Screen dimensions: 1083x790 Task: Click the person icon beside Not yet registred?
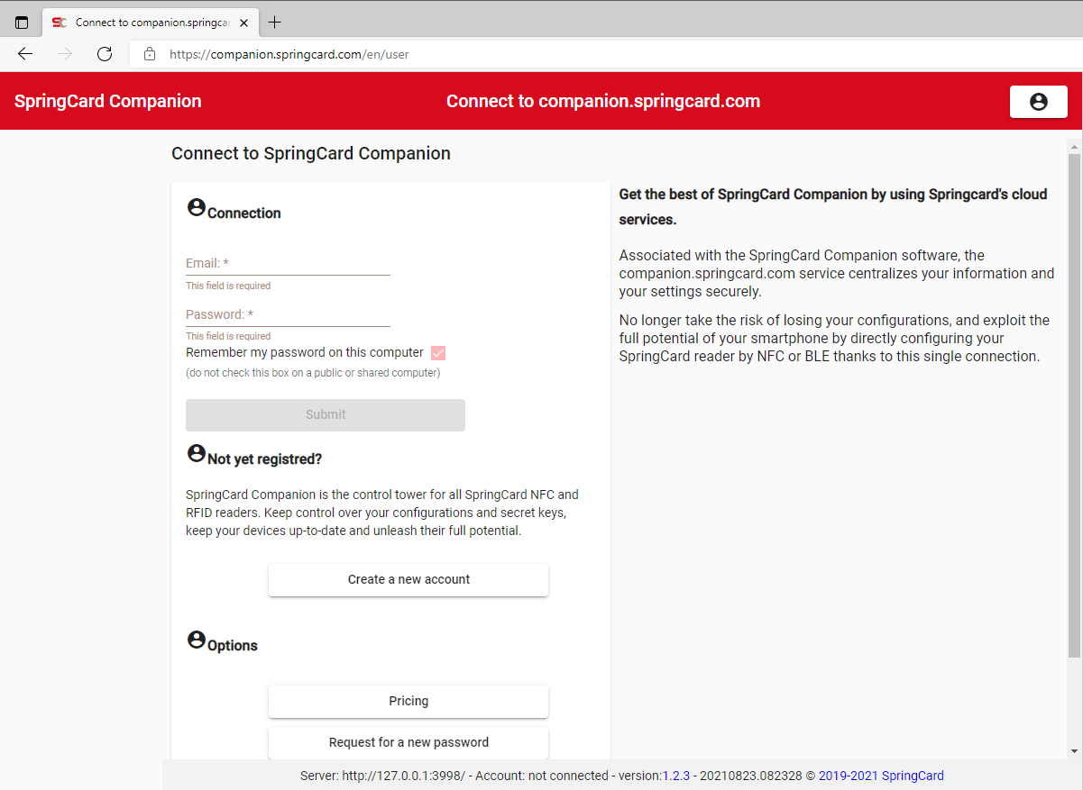click(196, 452)
